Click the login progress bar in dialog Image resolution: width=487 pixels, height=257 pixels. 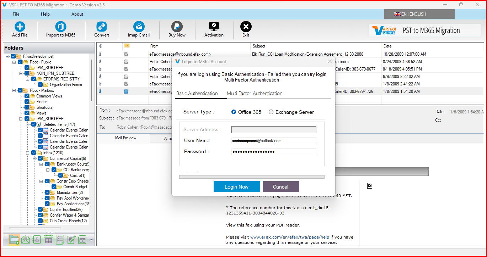(x=252, y=177)
